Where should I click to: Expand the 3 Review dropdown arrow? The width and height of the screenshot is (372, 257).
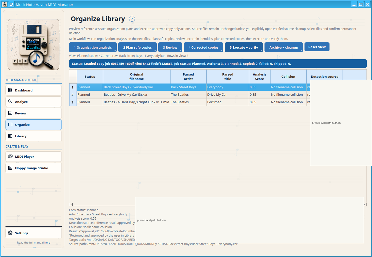point(180,50)
